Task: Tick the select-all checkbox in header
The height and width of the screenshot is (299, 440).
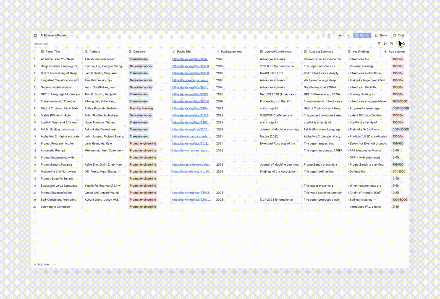Action: pyautogui.click(x=35, y=51)
